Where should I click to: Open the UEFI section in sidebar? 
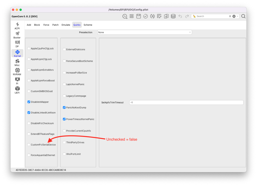pos(17,90)
